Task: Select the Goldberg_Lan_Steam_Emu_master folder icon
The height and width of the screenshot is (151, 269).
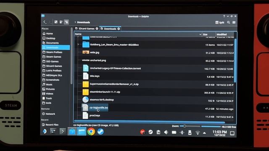Action: click(x=86, y=44)
